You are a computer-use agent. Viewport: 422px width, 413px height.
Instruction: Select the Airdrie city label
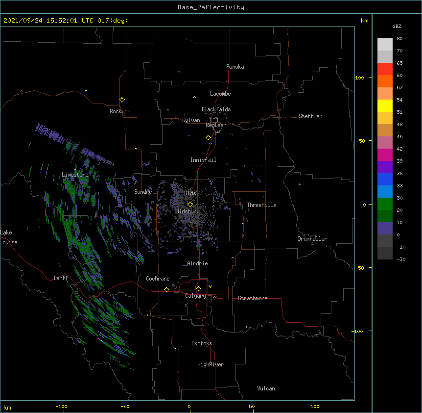click(197, 264)
